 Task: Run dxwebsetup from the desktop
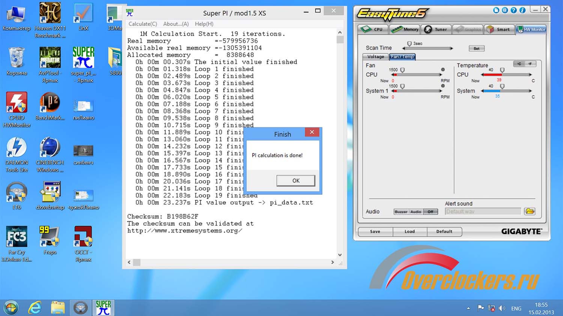(x=50, y=195)
